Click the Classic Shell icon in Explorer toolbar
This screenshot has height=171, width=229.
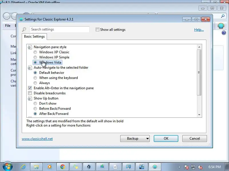(221, 26)
